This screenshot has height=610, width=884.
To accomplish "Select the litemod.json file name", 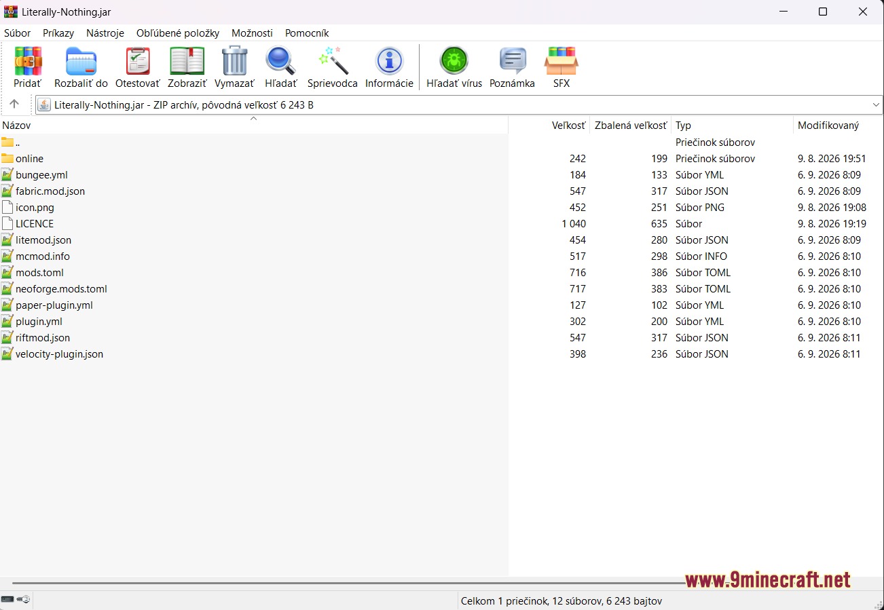I will click(43, 240).
